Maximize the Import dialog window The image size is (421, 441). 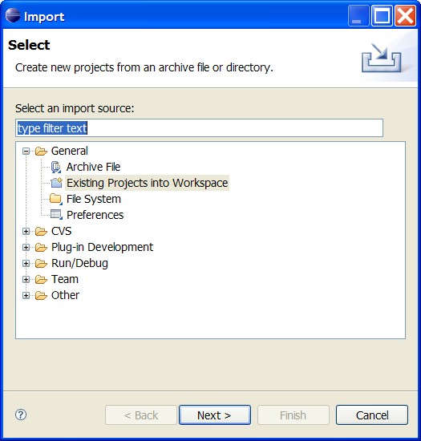point(382,16)
